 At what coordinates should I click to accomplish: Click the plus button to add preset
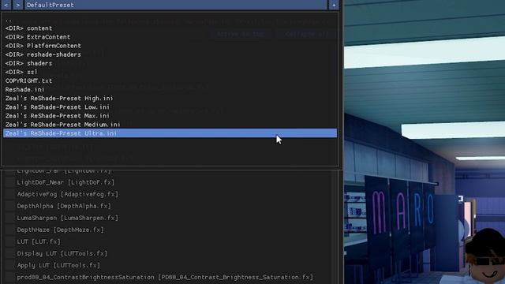[334, 5]
